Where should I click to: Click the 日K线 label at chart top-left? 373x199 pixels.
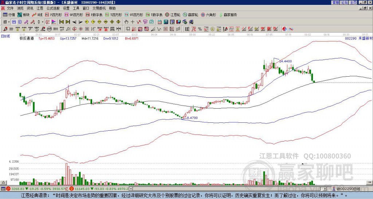(x=5, y=36)
